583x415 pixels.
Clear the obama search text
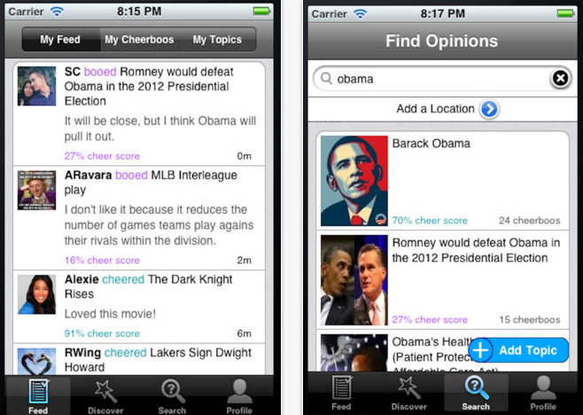click(560, 79)
